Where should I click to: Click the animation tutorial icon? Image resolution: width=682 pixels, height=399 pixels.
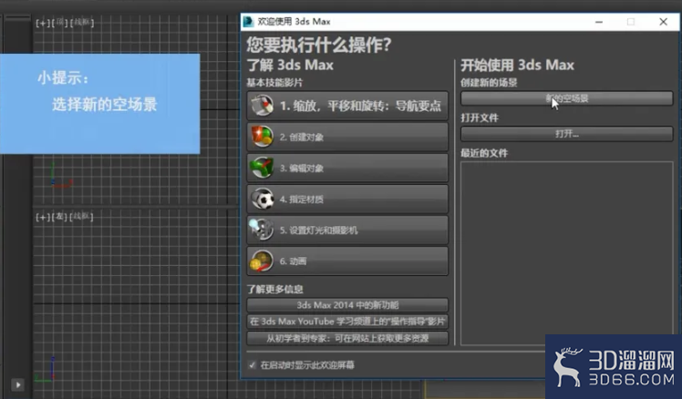tap(262, 261)
